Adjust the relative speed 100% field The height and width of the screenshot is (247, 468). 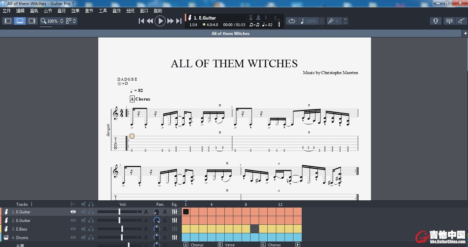[309, 21]
